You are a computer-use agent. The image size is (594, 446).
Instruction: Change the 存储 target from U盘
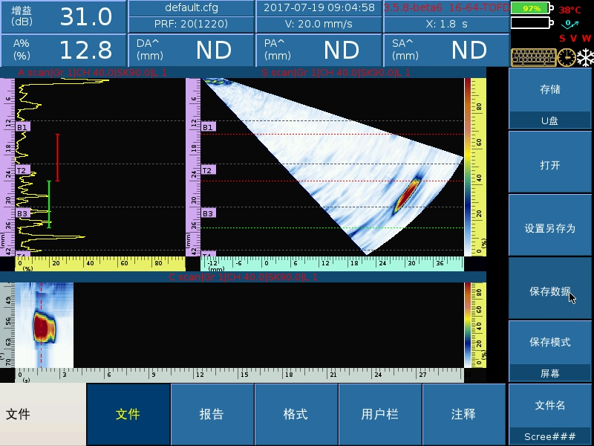[549, 118]
